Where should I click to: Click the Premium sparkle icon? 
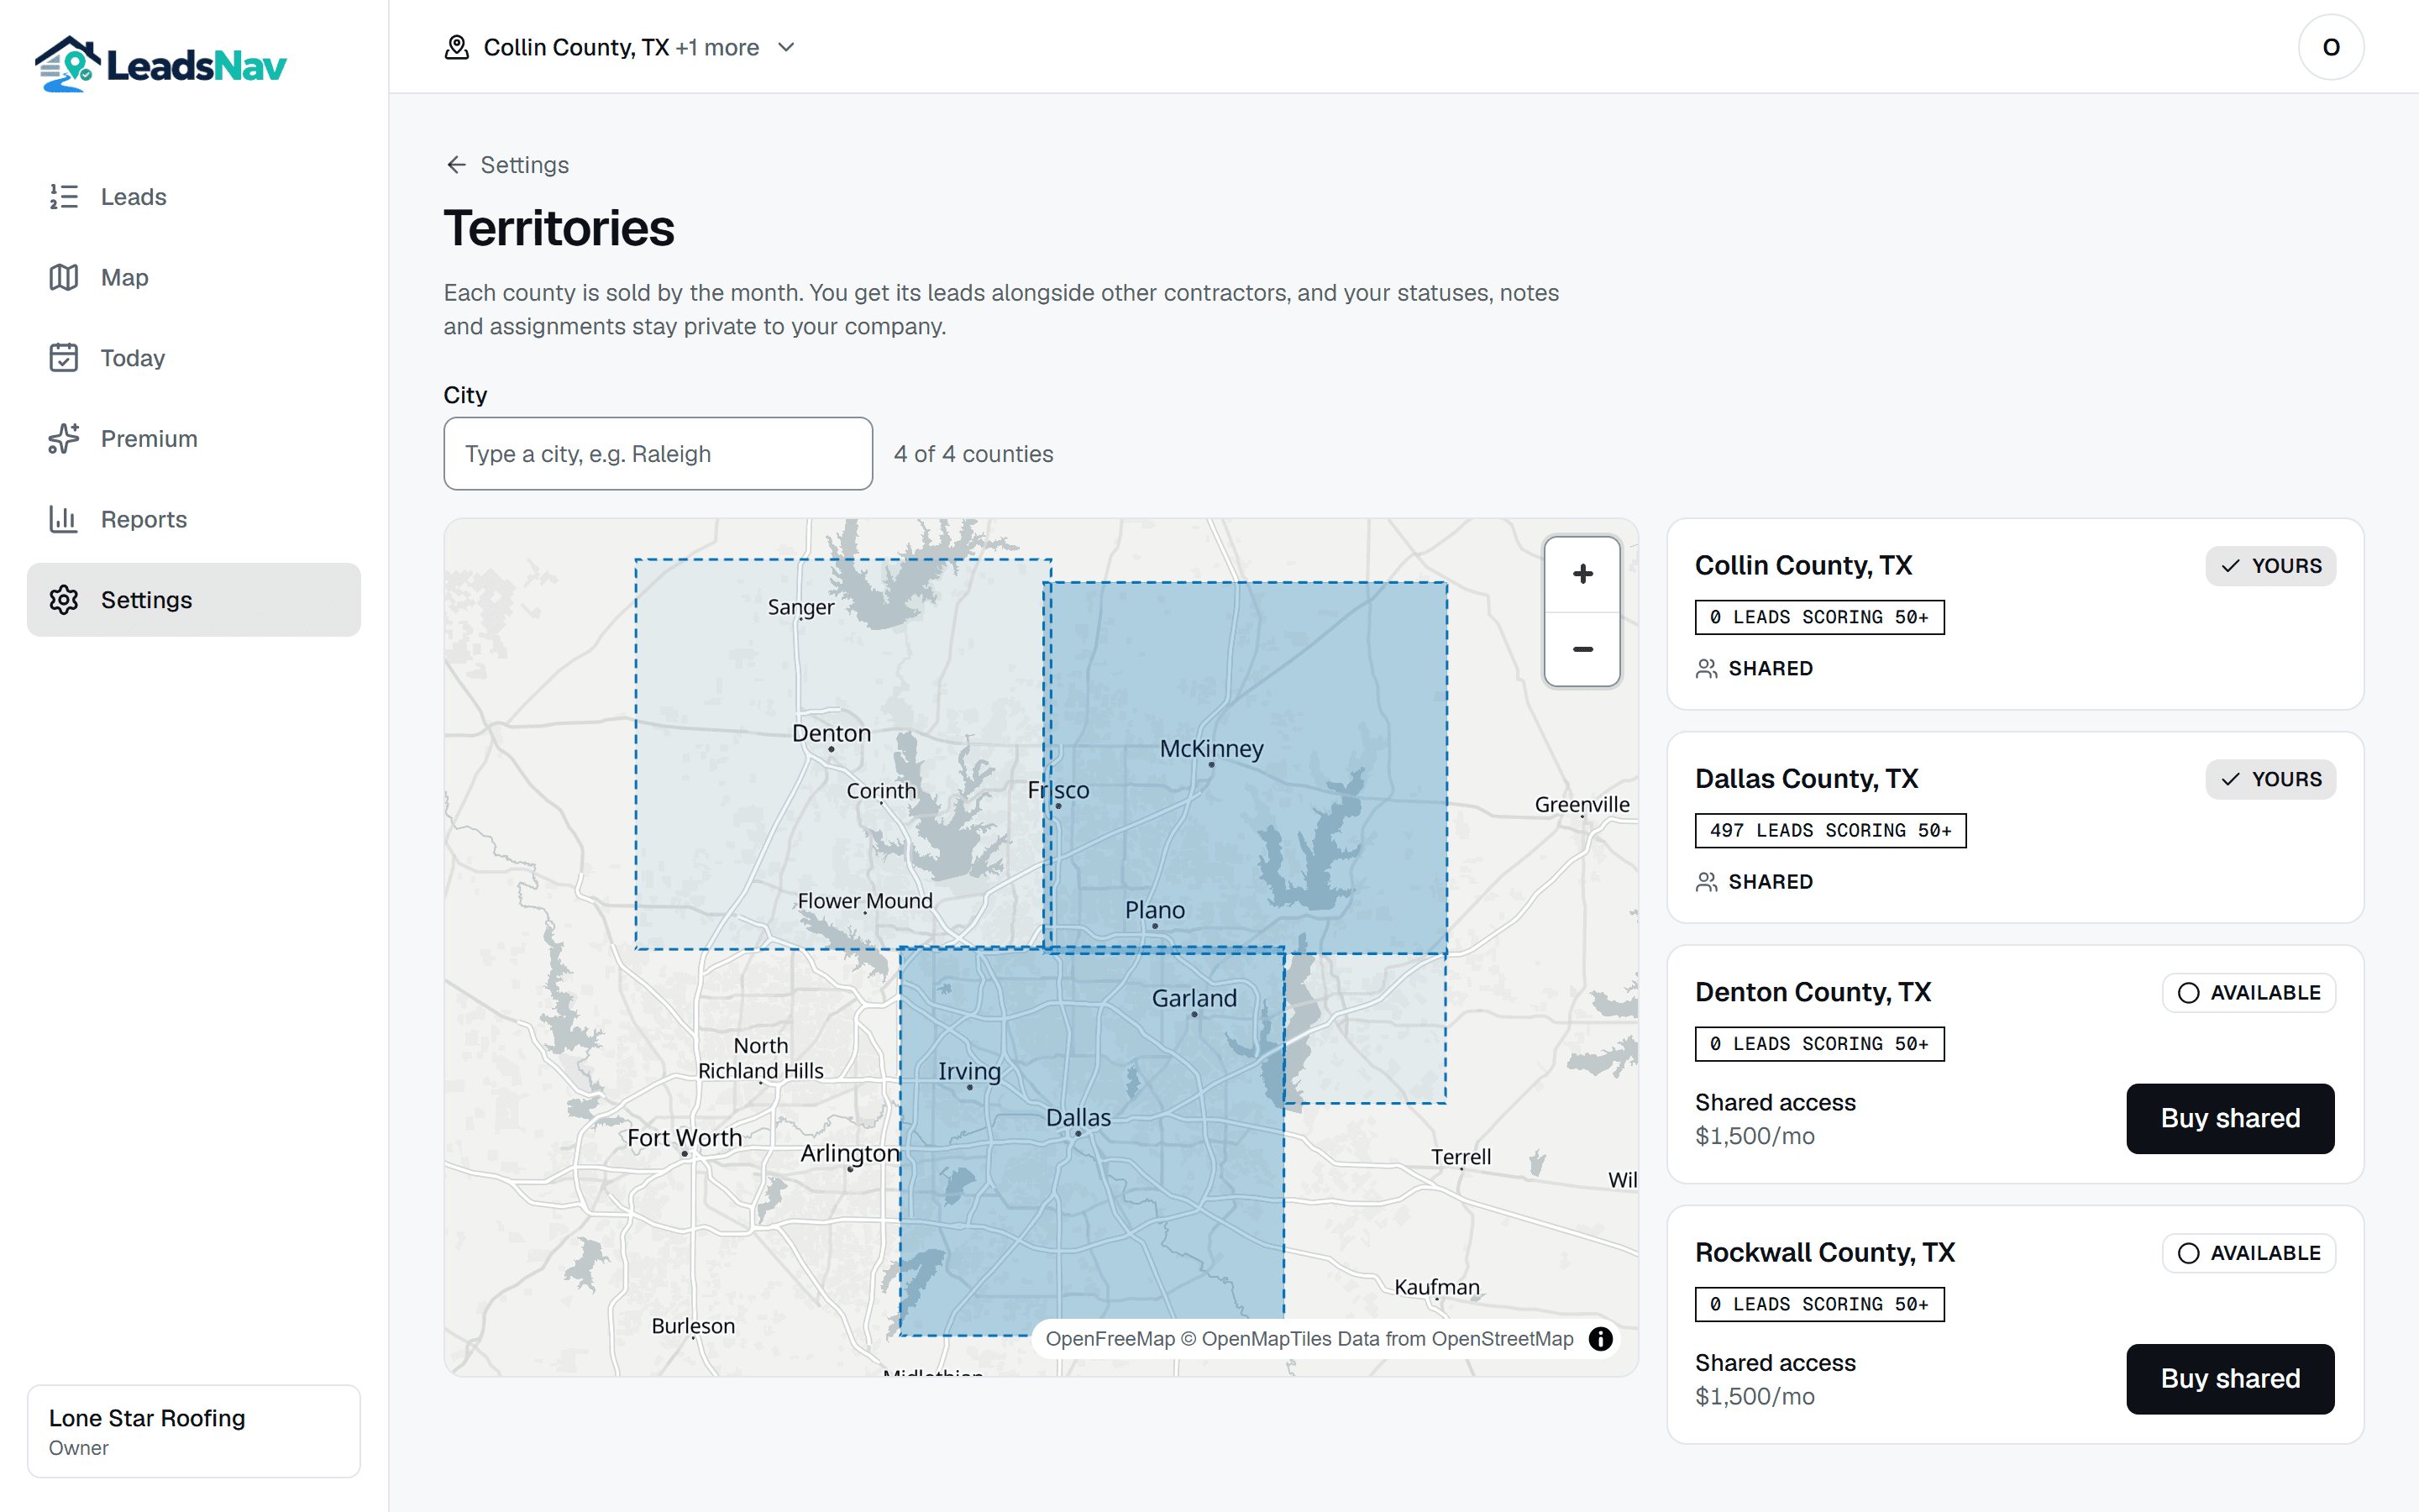[64, 438]
